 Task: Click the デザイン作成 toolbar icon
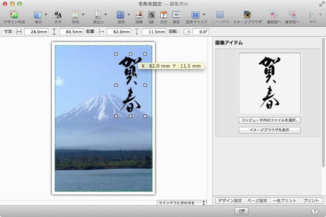click(14, 15)
